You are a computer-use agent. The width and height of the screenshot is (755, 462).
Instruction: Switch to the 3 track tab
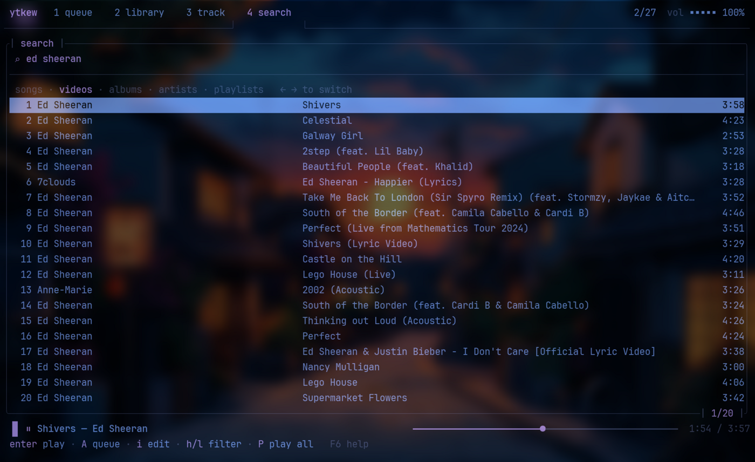coord(205,12)
